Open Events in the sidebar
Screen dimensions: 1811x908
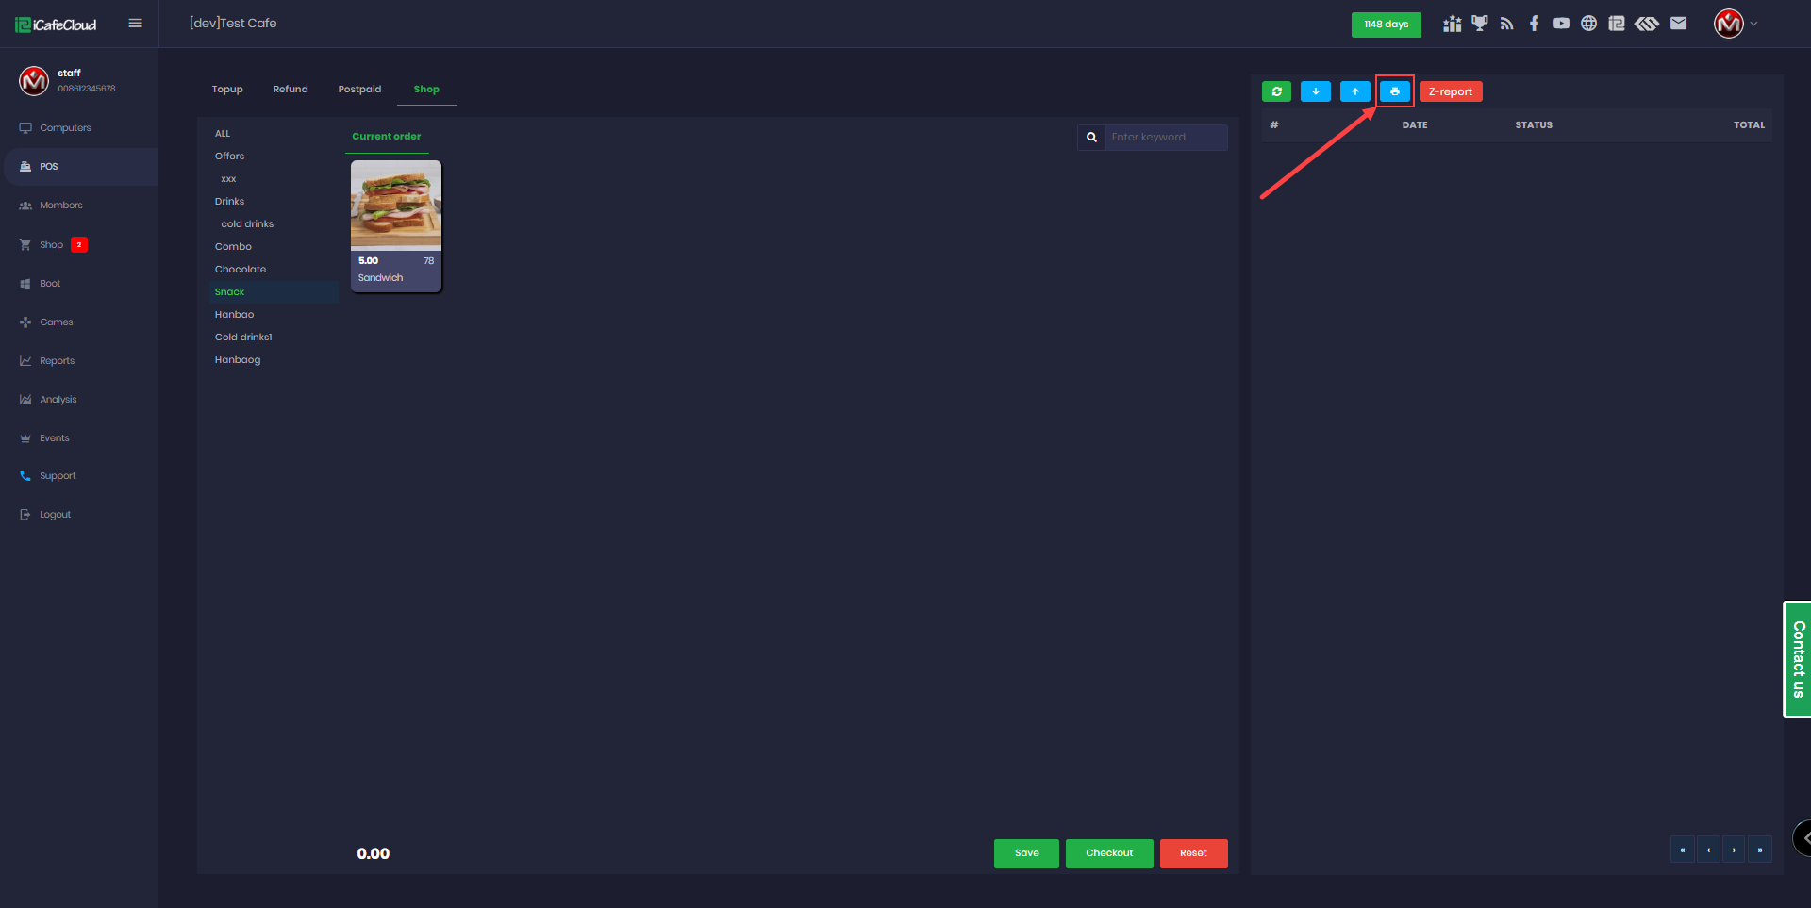click(79, 438)
